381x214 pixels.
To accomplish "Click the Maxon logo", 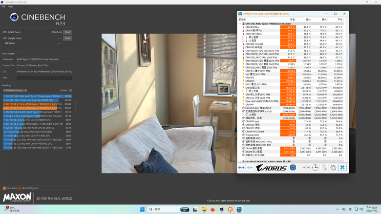I will (17, 197).
